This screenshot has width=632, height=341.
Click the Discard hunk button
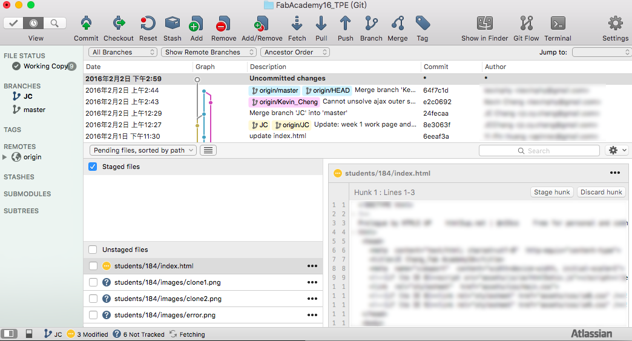(601, 192)
